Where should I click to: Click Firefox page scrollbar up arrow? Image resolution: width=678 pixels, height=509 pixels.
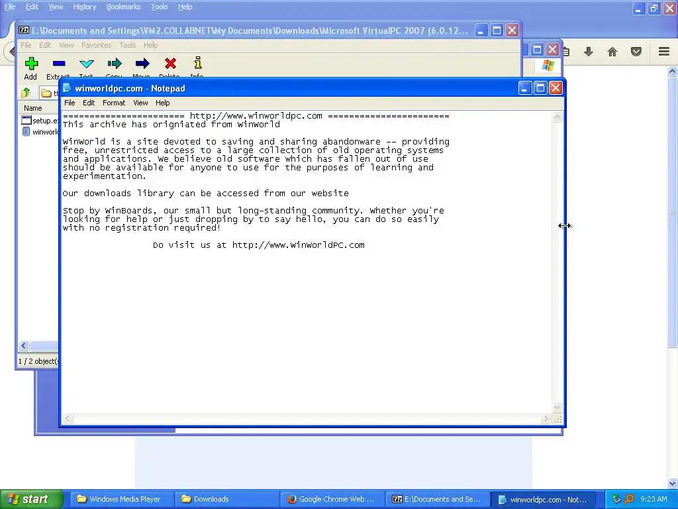point(673,71)
